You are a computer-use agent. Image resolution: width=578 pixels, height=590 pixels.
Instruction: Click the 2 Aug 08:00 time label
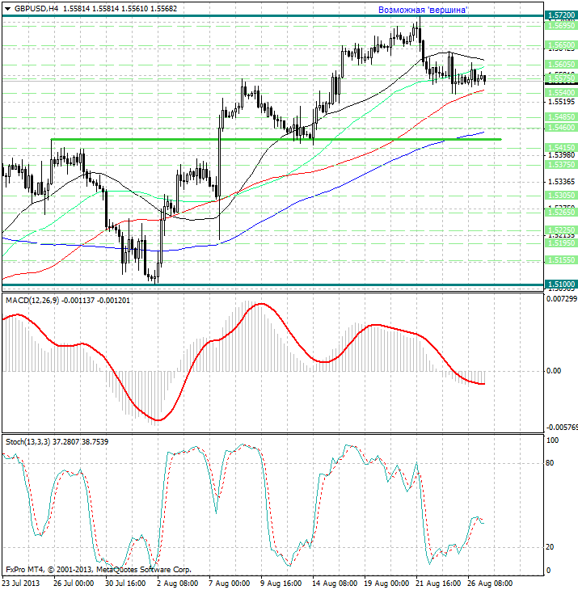coord(177,583)
